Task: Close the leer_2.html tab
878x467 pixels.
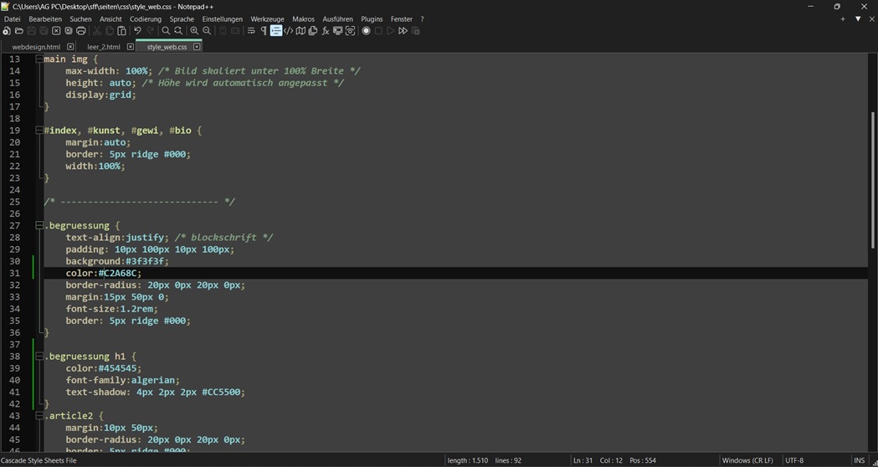Action: (130, 47)
